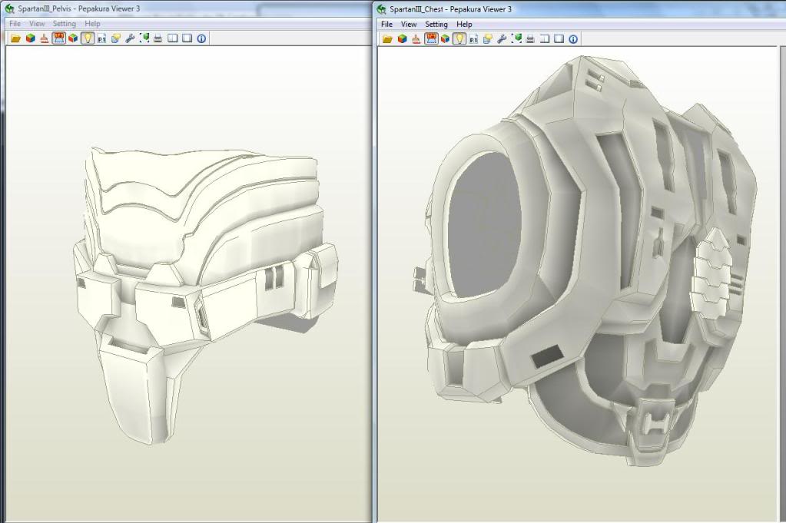Click the P.1 page icon in Pelvis toolbar
The height and width of the screenshot is (523, 786).
[x=101, y=38]
